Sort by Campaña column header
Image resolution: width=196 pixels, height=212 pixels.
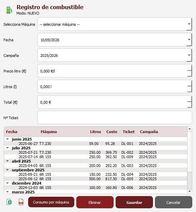(149, 132)
